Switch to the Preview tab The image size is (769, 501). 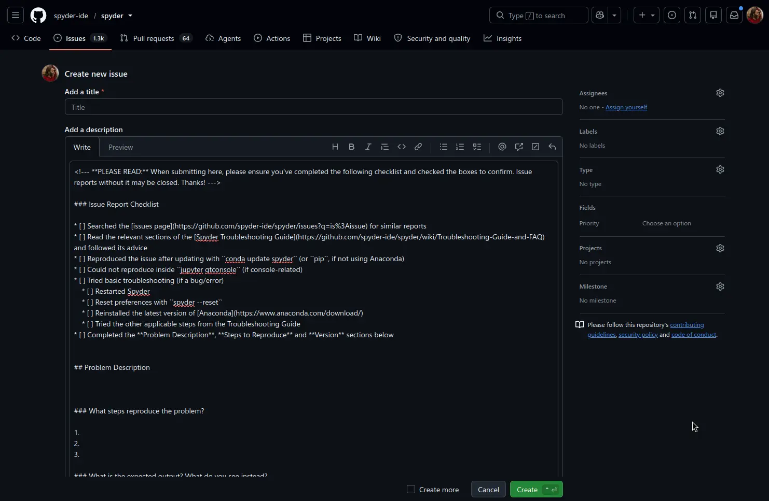121,147
